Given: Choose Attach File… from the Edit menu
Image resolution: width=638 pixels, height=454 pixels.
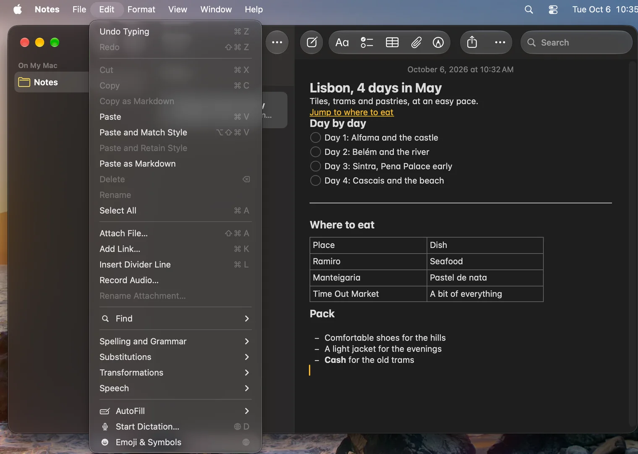Looking at the screenshot, I should [175, 233].
